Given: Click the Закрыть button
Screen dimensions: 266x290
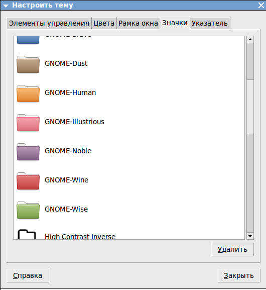Looking at the screenshot, I should click(239, 275).
